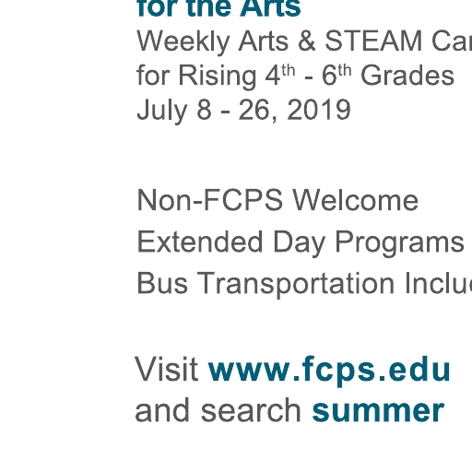Click the 'for Rising' text
The width and height of the screenshot is (472, 472).
tap(196, 77)
